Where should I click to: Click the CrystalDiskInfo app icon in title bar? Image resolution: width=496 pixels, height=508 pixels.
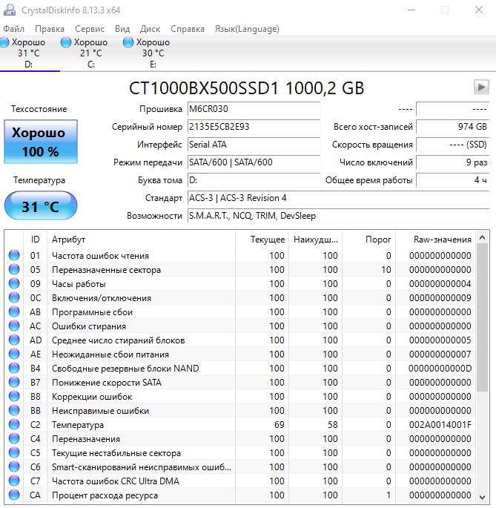click(10, 10)
